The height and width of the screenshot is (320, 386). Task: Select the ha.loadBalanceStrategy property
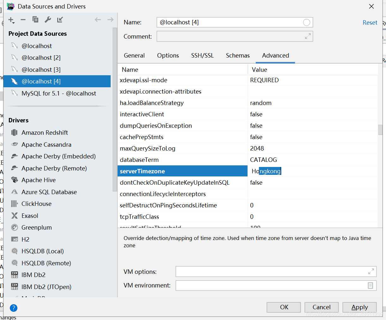pos(248,103)
